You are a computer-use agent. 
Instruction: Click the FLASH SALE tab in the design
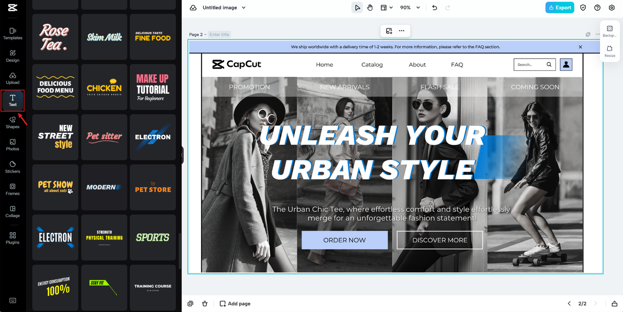point(439,87)
